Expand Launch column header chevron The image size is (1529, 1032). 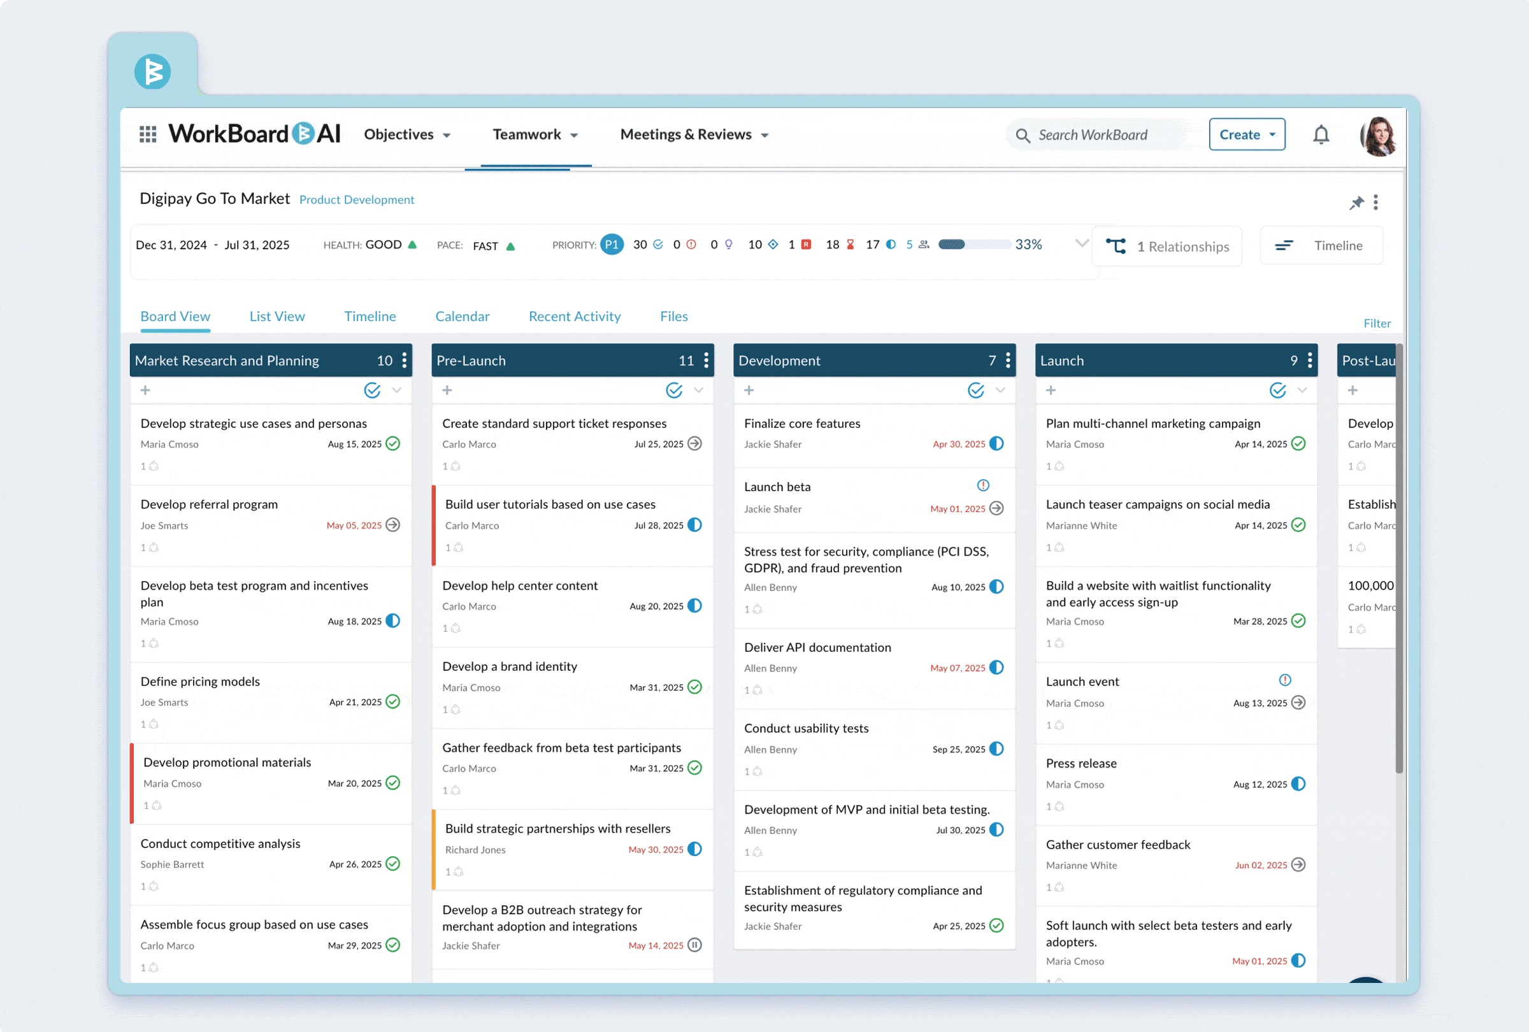1302,390
